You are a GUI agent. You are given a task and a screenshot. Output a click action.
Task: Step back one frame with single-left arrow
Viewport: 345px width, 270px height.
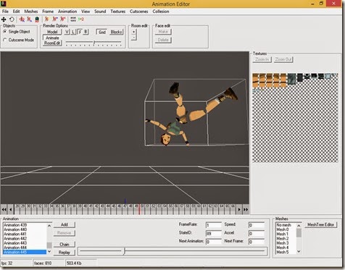10,209
